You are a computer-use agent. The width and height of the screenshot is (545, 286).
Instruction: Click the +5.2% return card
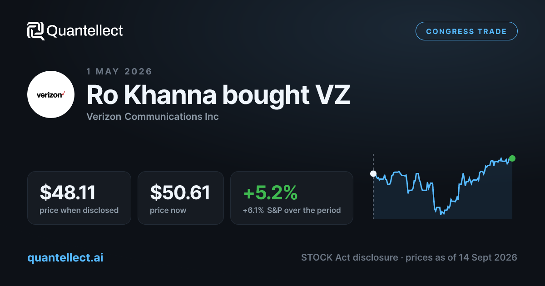click(x=292, y=198)
